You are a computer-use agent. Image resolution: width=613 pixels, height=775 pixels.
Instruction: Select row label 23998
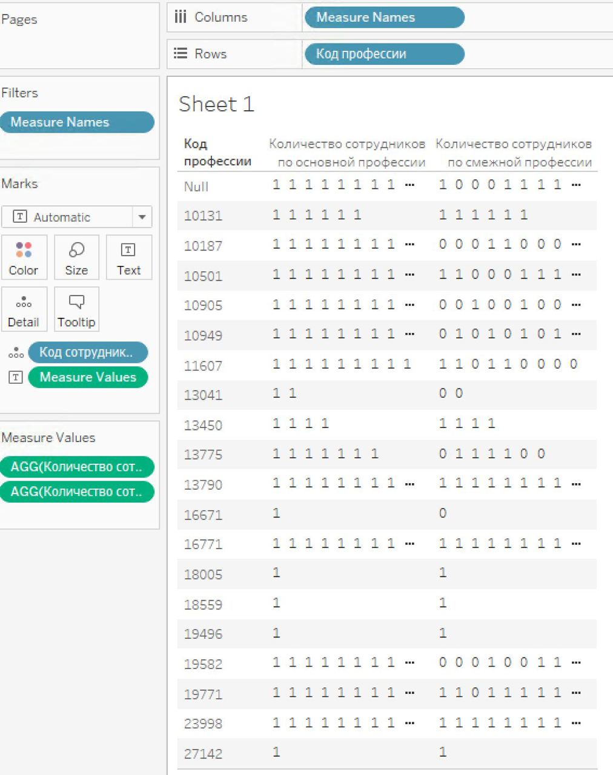point(203,724)
